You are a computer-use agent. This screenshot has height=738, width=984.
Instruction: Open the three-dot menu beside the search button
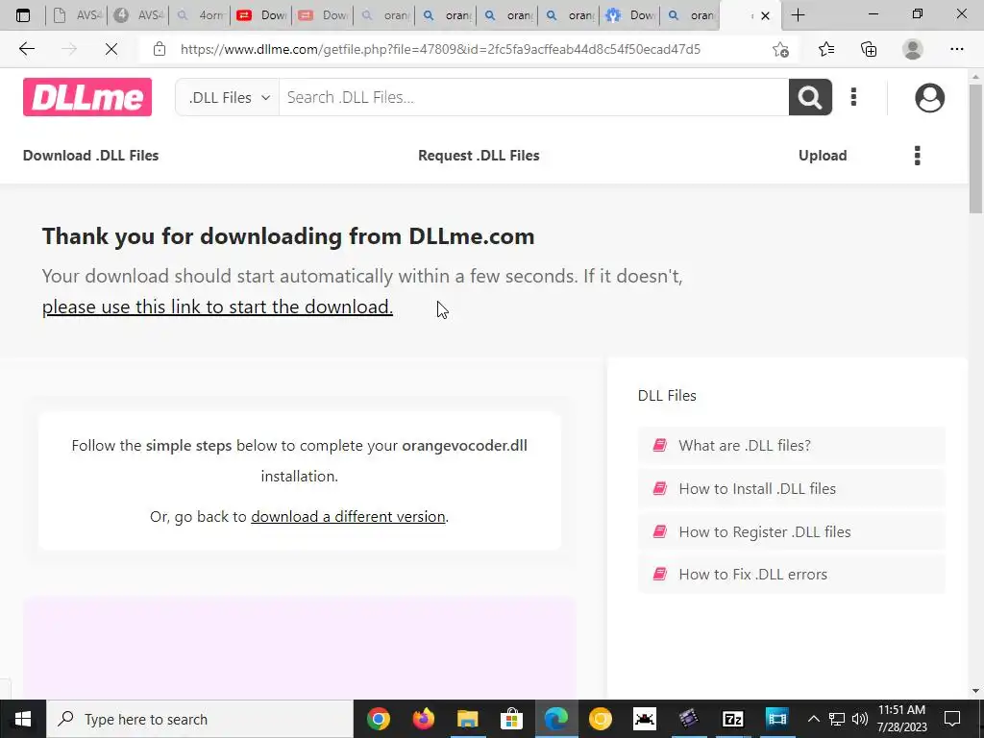click(853, 97)
